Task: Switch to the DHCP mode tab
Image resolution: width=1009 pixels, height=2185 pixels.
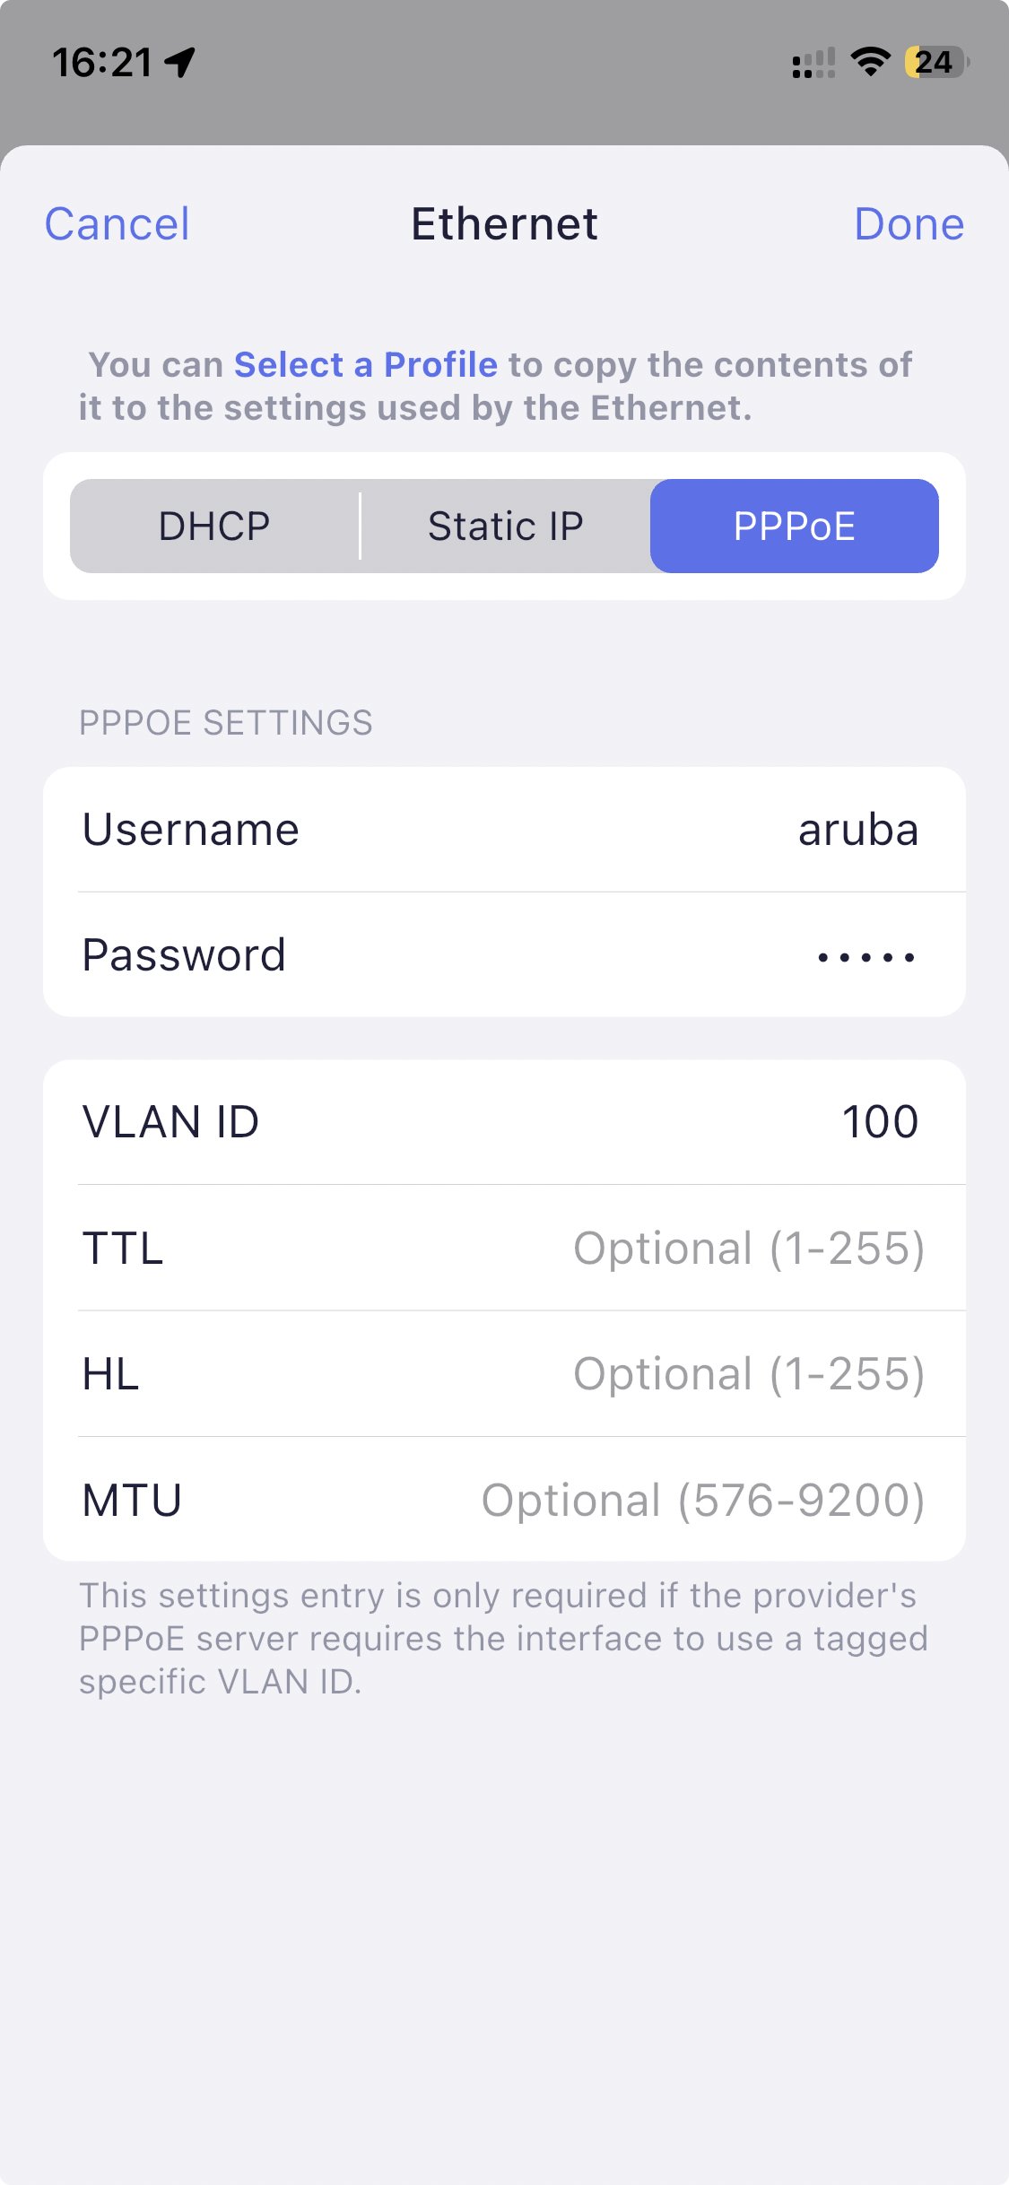Action: [x=214, y=527]
